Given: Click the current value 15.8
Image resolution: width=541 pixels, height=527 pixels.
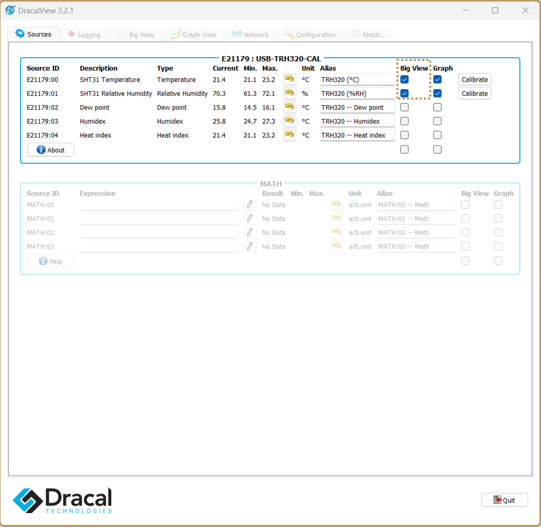Looking at the screenshot, I should [x=219, y=107].
